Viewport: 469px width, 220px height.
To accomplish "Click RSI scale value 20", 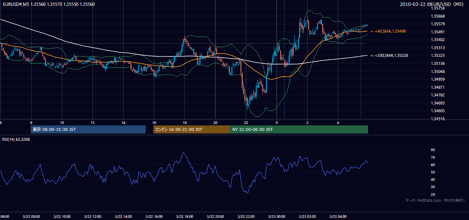I will (x=433, y=194).
